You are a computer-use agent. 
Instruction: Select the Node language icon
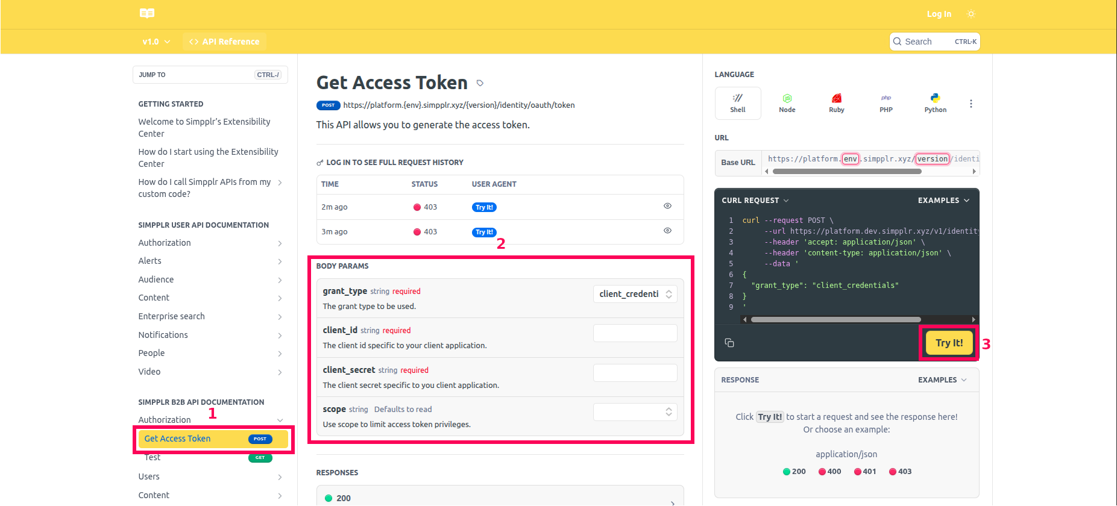(787, 103)
